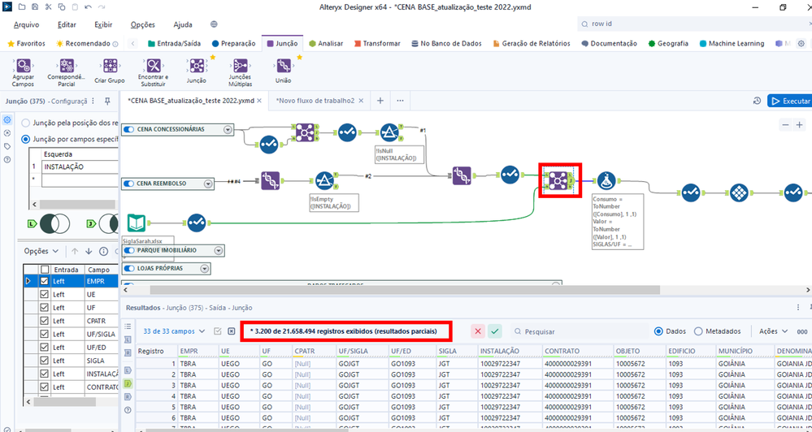Viewport: 812px width, 432px height.
Task: Zoom out the canvas minus button
Action: 786,125
